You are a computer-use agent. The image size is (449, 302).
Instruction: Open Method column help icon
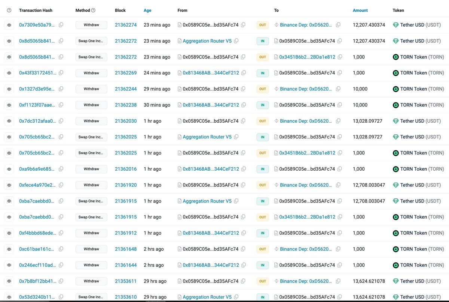(93, 10)
